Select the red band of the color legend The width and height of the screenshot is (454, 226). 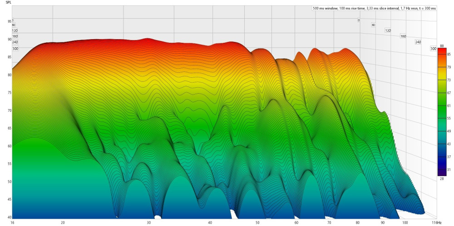[441, 54]
